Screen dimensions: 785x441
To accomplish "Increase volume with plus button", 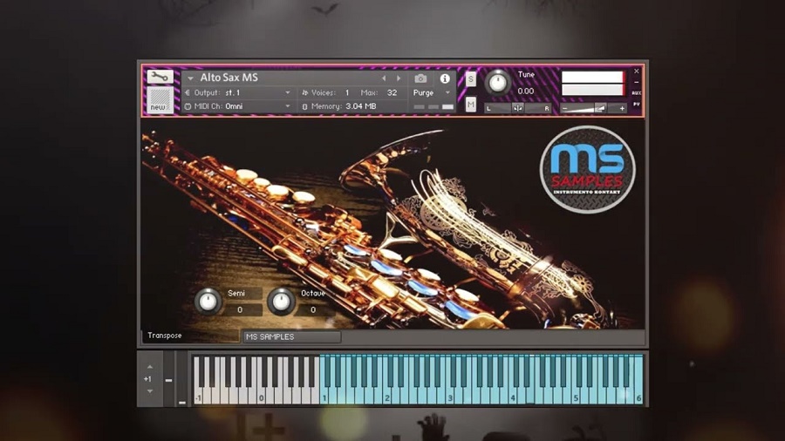I will point(622,108).
